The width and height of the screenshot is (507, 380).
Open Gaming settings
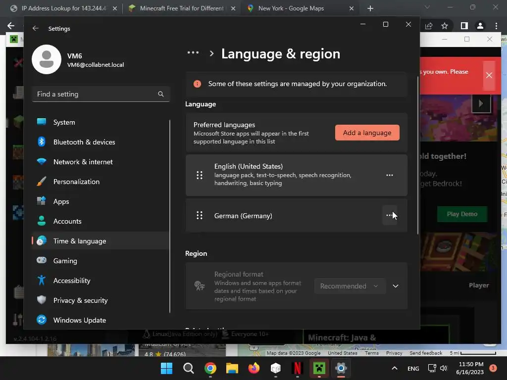tap(101, 261)
